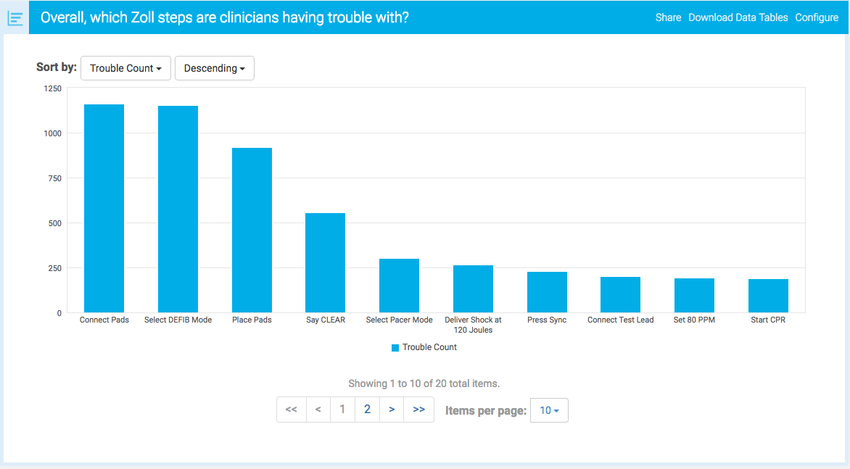Jump to last page with >> button
The image size is (850, 469).
click(419, 410)
